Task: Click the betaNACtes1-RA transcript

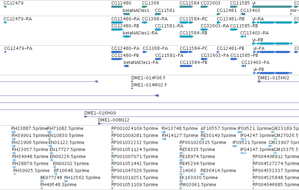Action: pos(126,37)
